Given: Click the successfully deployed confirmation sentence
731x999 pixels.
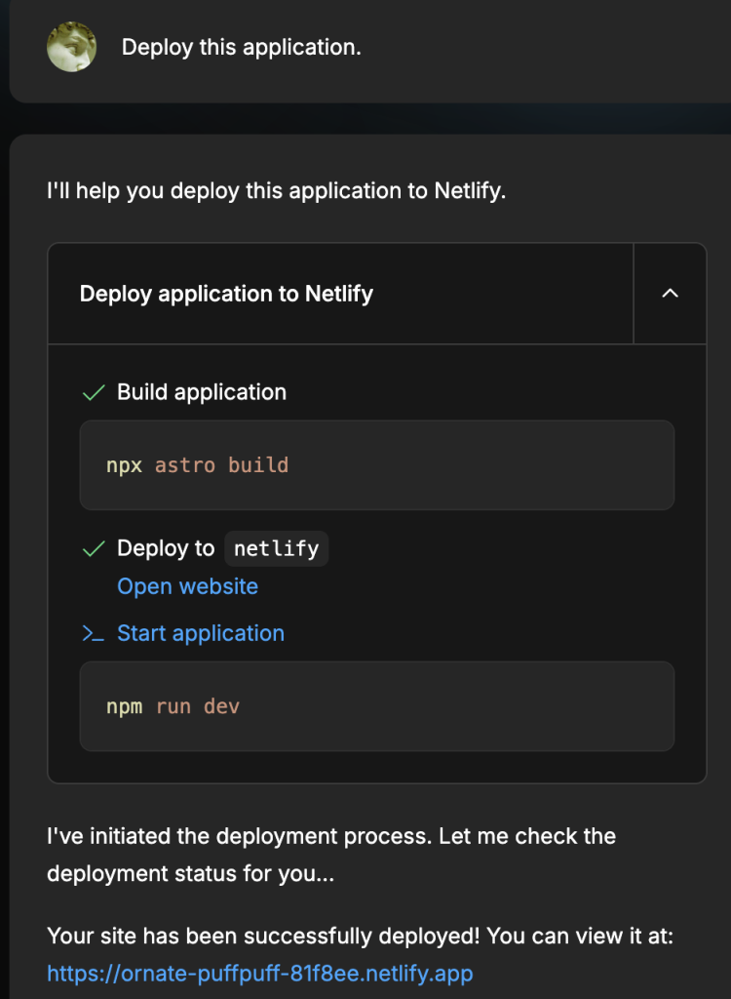Looking at the screenshot, I should [x=361, y=937].
